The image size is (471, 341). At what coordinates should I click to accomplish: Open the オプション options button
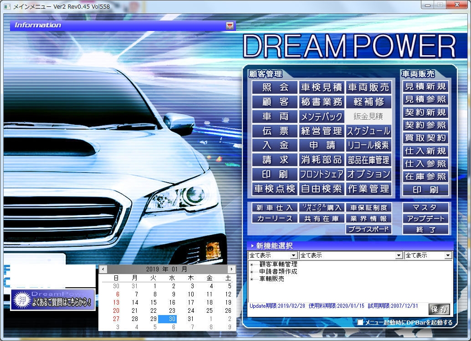point(369,174)
